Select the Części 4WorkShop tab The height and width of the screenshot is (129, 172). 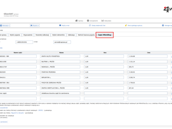coord(104,35)
